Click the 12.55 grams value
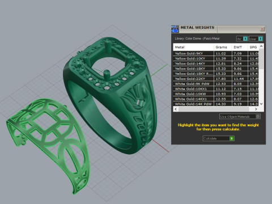Viewport: 272px width, 204px height. [x=220, y=99]
